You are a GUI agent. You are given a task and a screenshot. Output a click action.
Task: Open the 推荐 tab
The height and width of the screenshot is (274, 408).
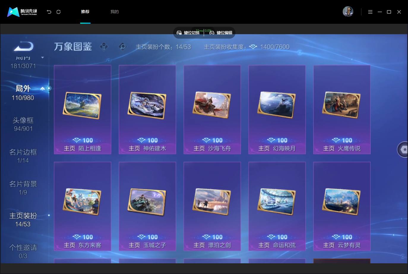point(85,12)
